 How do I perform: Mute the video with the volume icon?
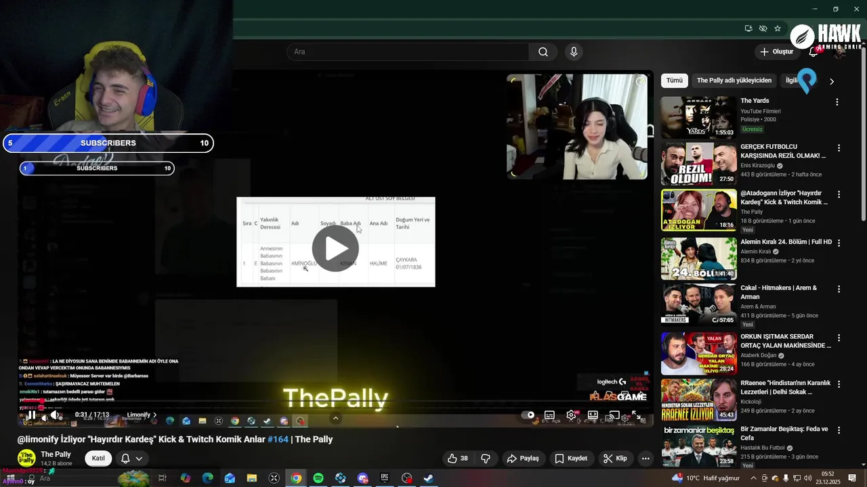(x=54, y=415)
